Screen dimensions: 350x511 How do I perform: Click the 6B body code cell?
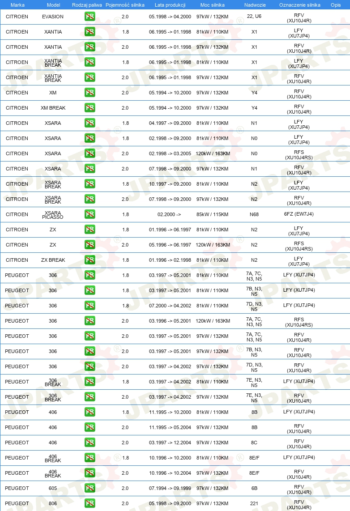pos(254,488)
